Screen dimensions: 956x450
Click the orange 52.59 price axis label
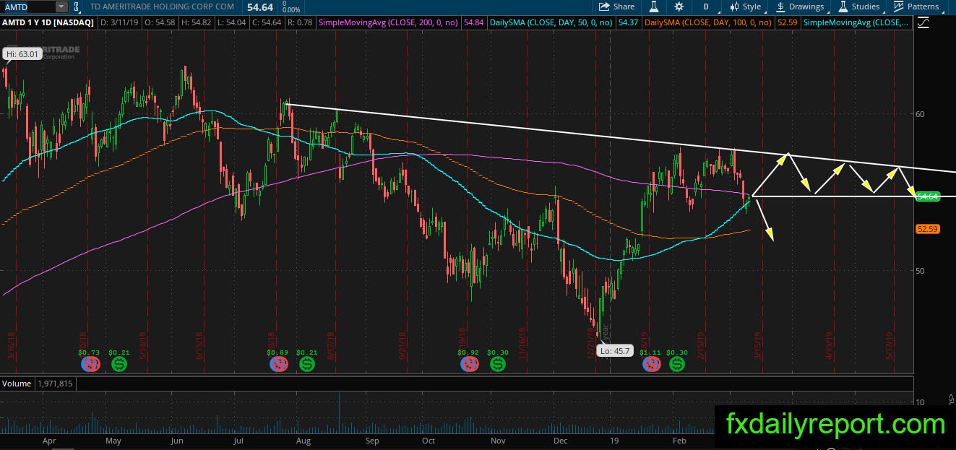click(x=927, y=229)
